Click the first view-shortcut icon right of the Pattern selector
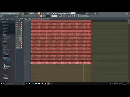 60,16
